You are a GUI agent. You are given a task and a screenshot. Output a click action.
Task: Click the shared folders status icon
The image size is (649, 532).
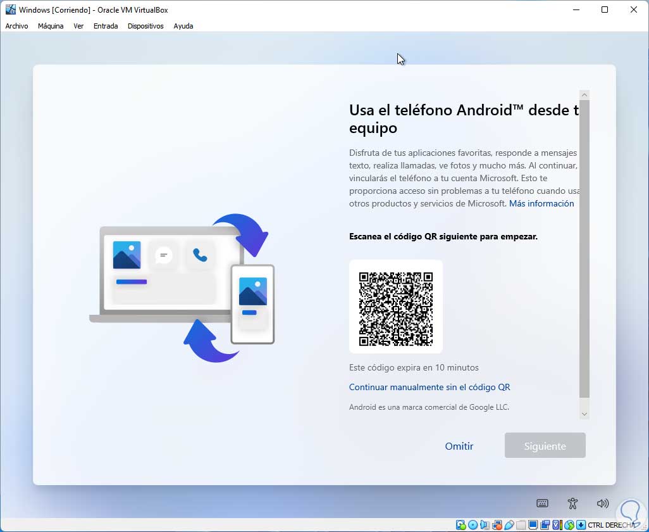[521, 525]
